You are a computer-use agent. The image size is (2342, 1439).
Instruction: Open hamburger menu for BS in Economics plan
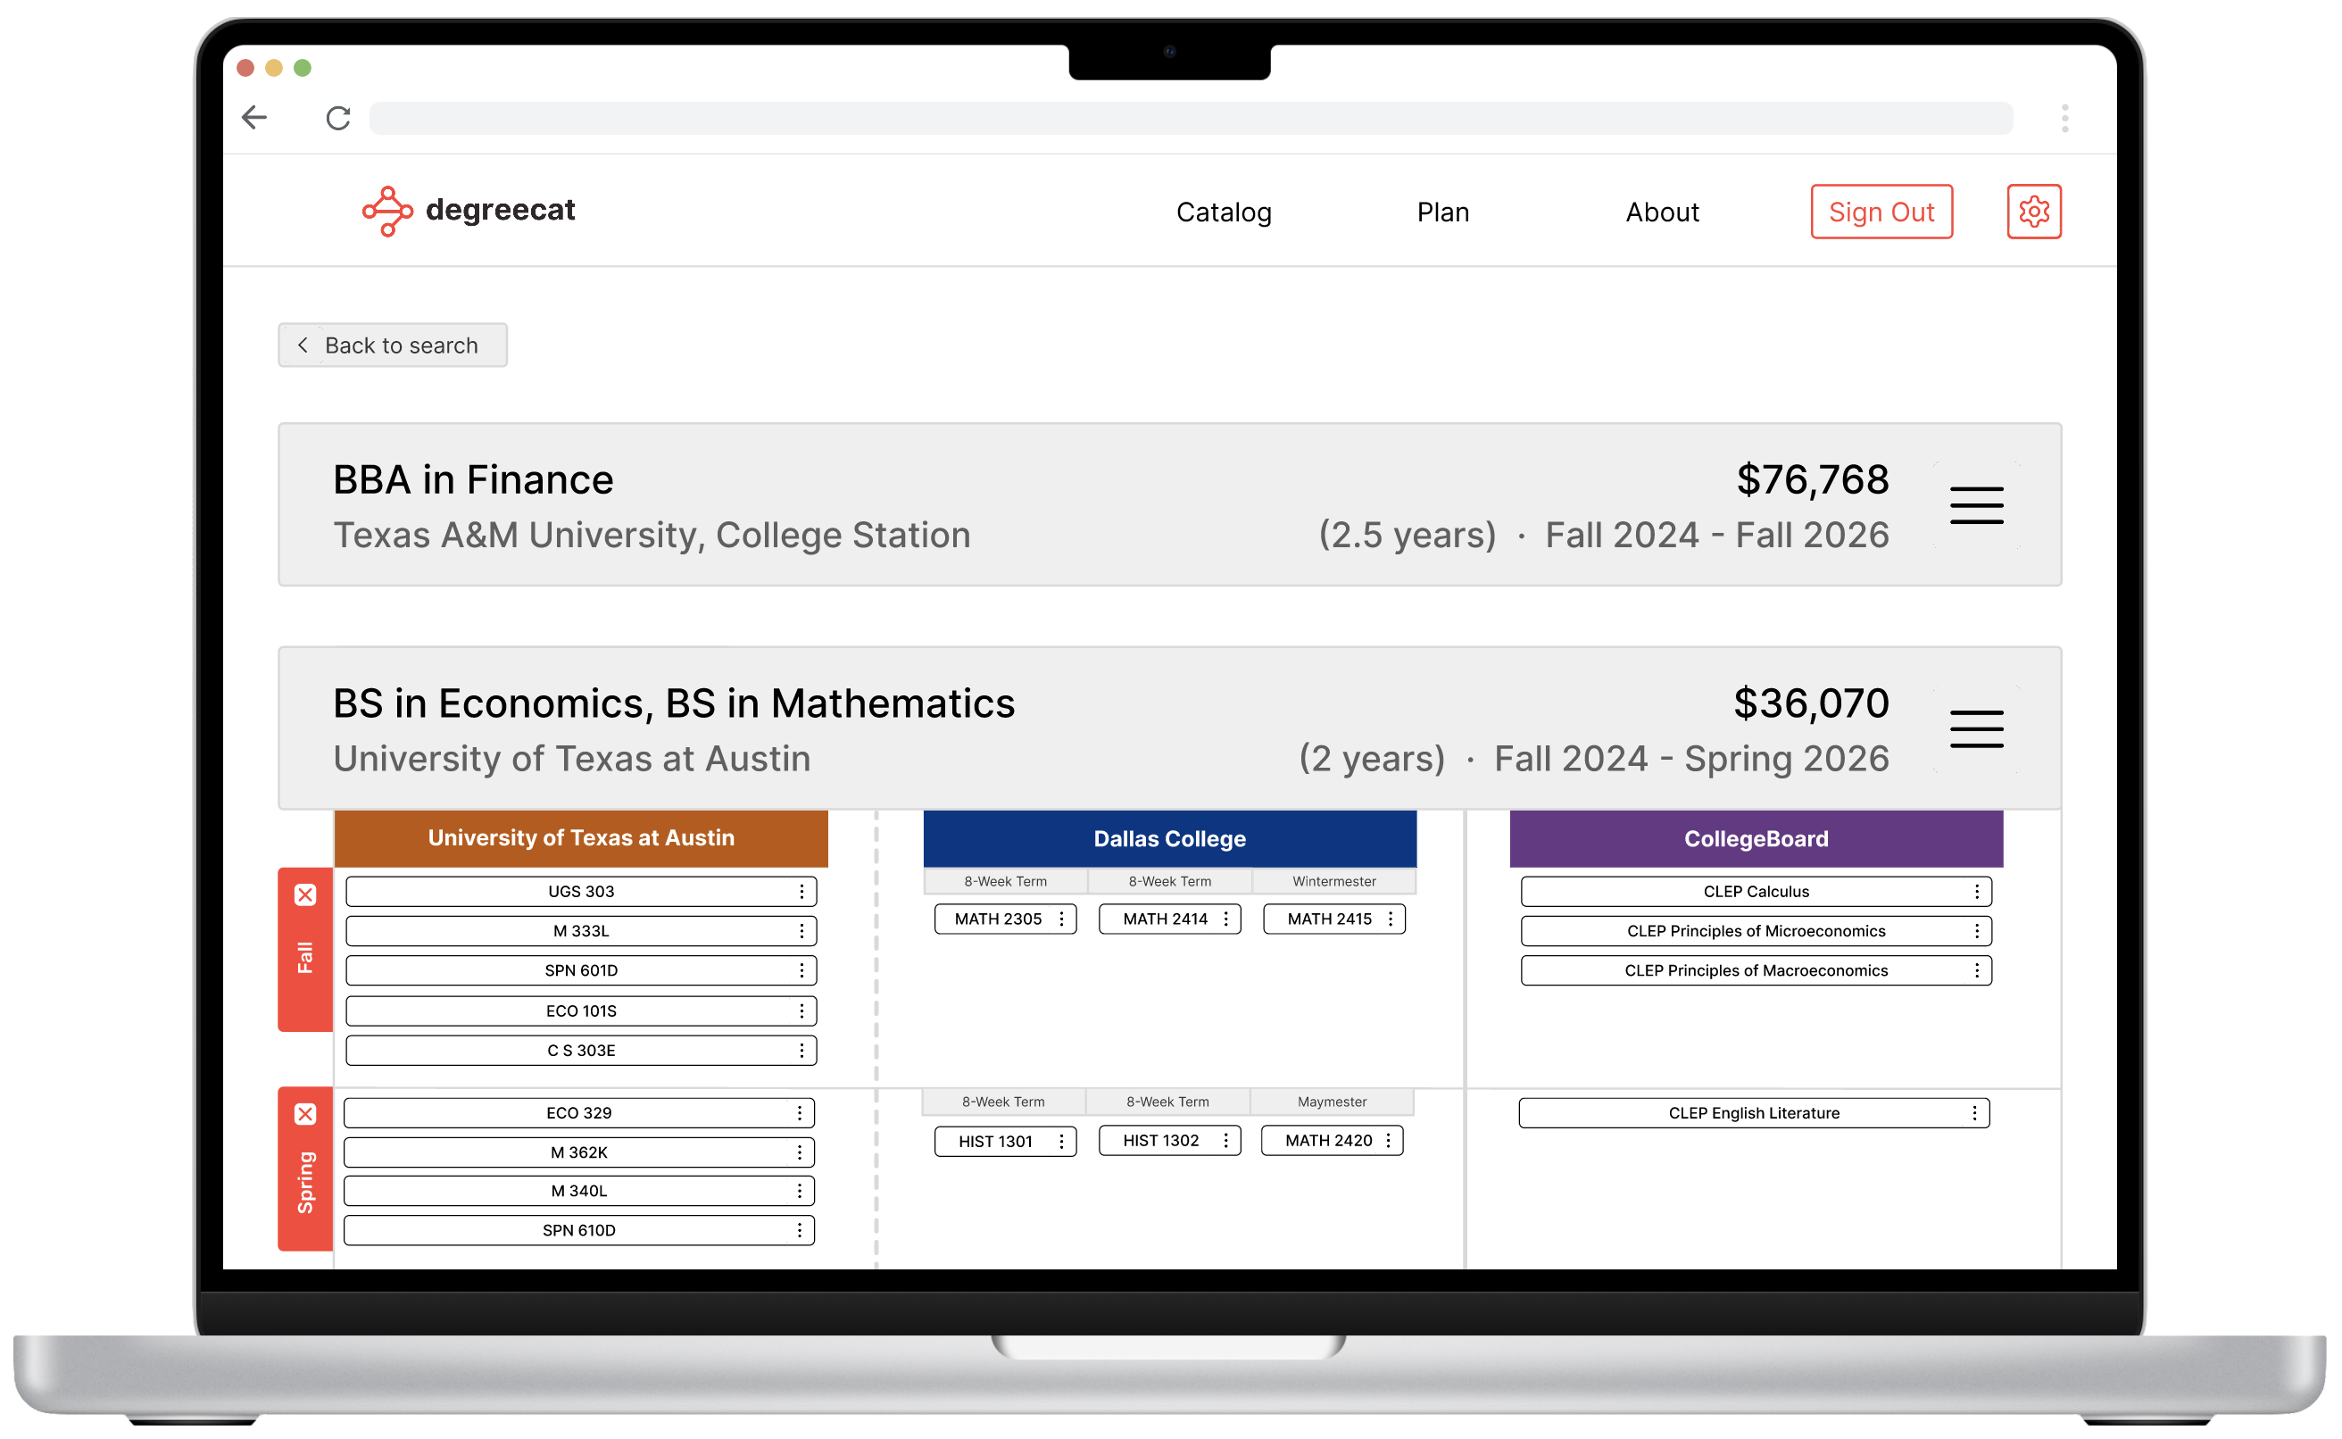point(1976,729)
